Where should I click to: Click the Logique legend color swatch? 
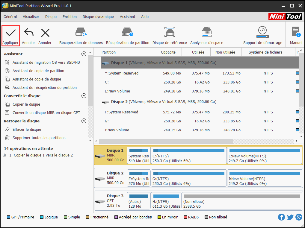(x=42, y=217)
